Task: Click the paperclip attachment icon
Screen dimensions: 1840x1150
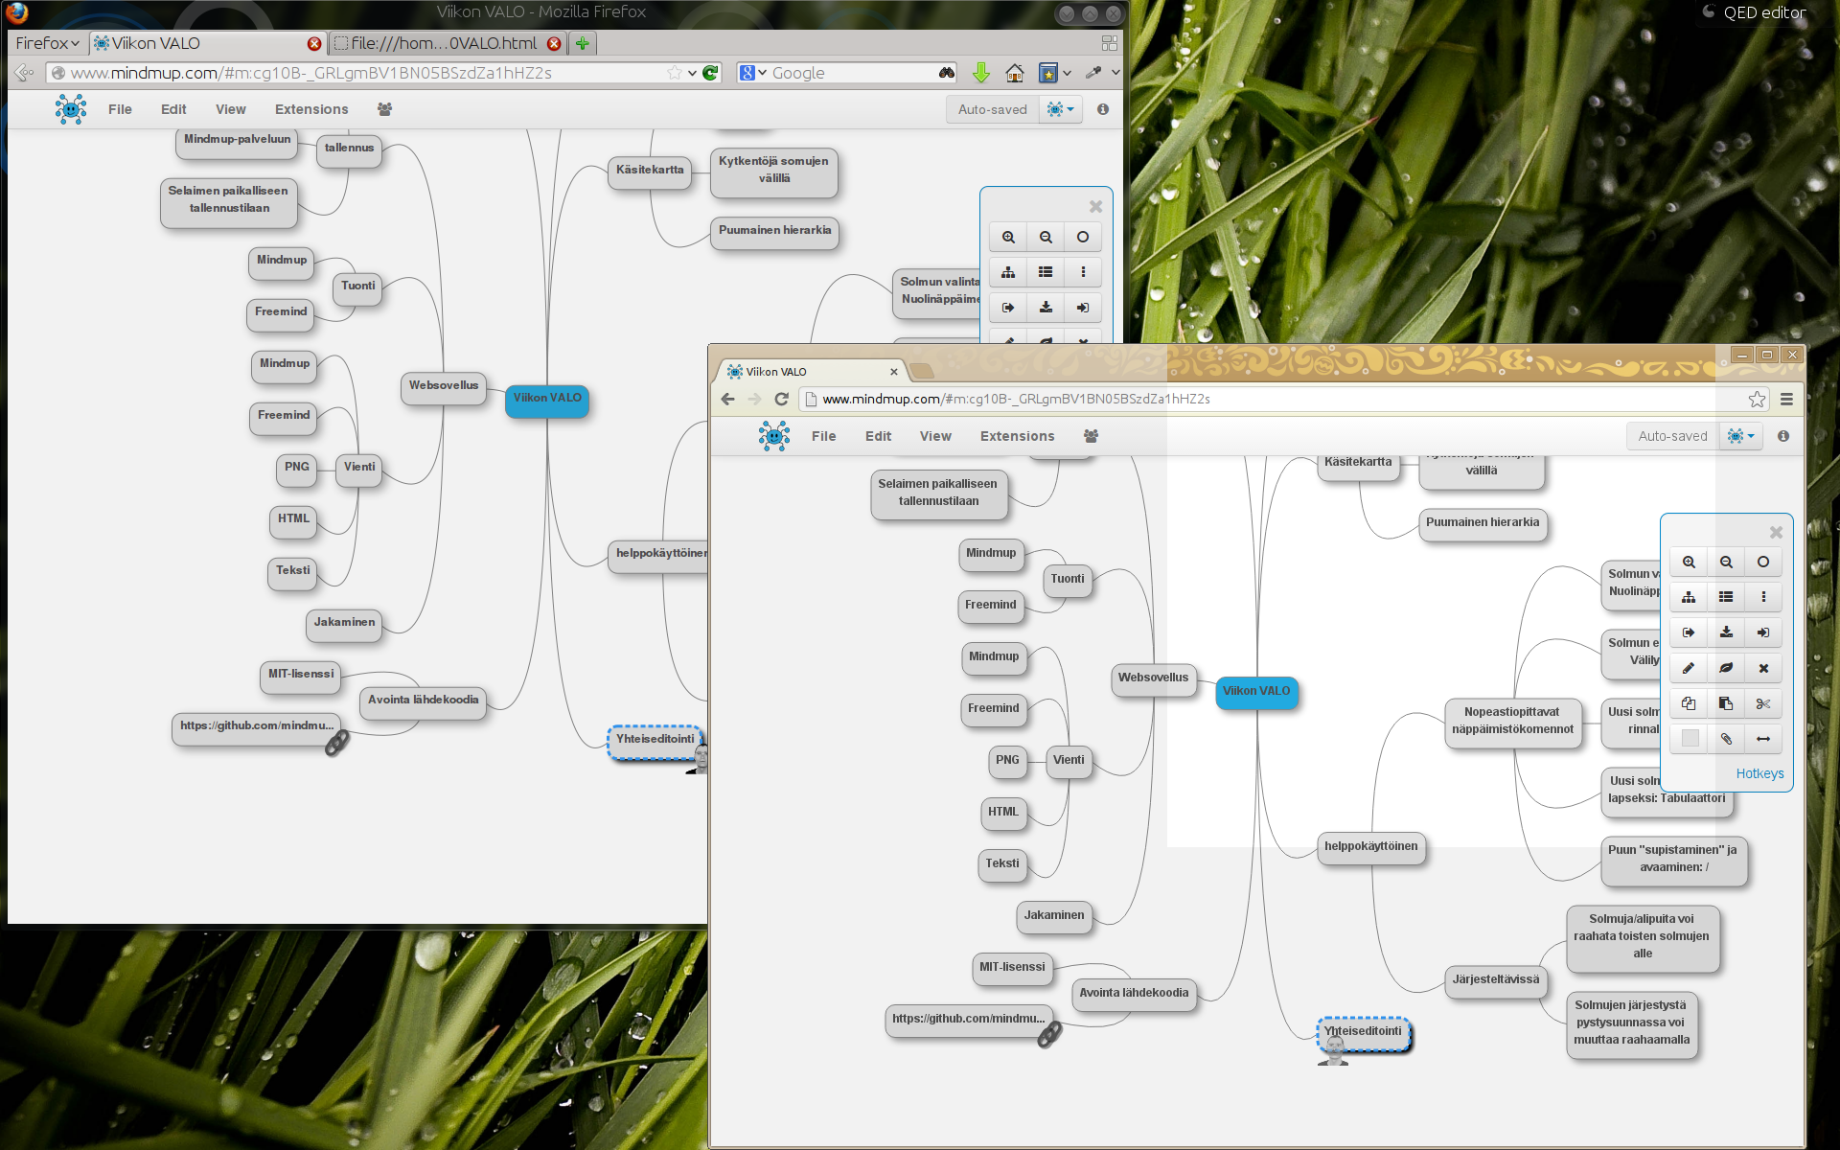Action: coord(1726,739)
